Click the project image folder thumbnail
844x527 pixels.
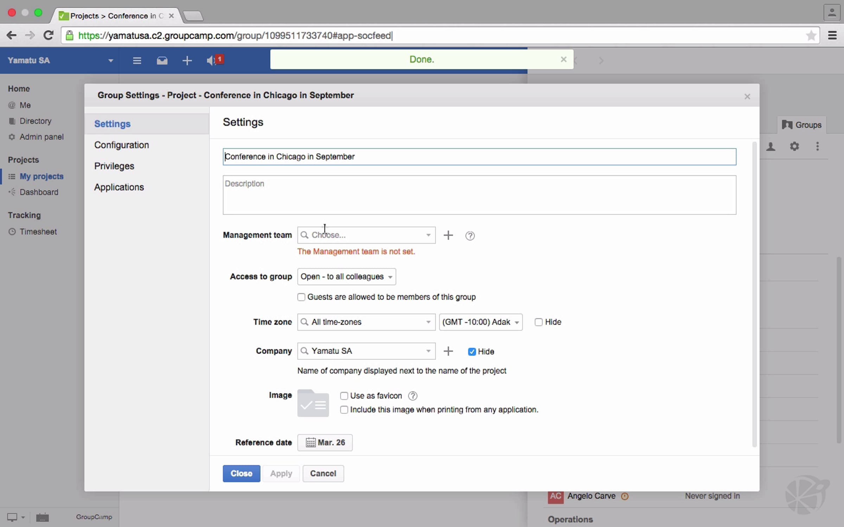click(x=313, y=403)
